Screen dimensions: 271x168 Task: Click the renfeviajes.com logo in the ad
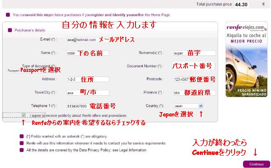pos(246,28)
